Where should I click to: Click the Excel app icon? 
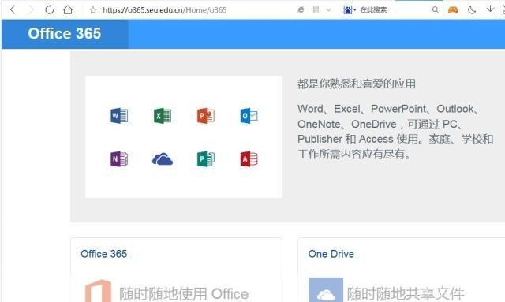click(163, 116)
